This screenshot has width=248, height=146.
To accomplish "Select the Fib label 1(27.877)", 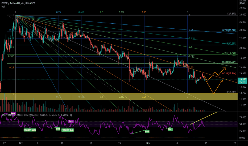I will (231, 14).
